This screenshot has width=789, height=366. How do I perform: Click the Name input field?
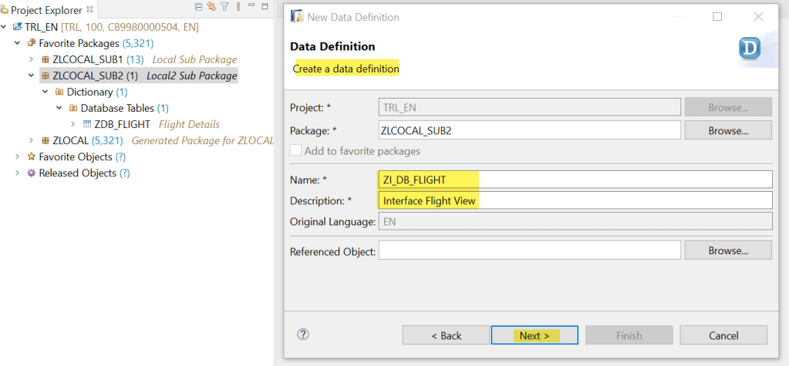(x=575, y=180)
